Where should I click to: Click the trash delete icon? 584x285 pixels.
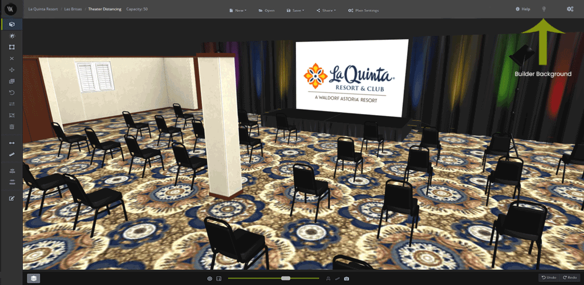[12, 127]
